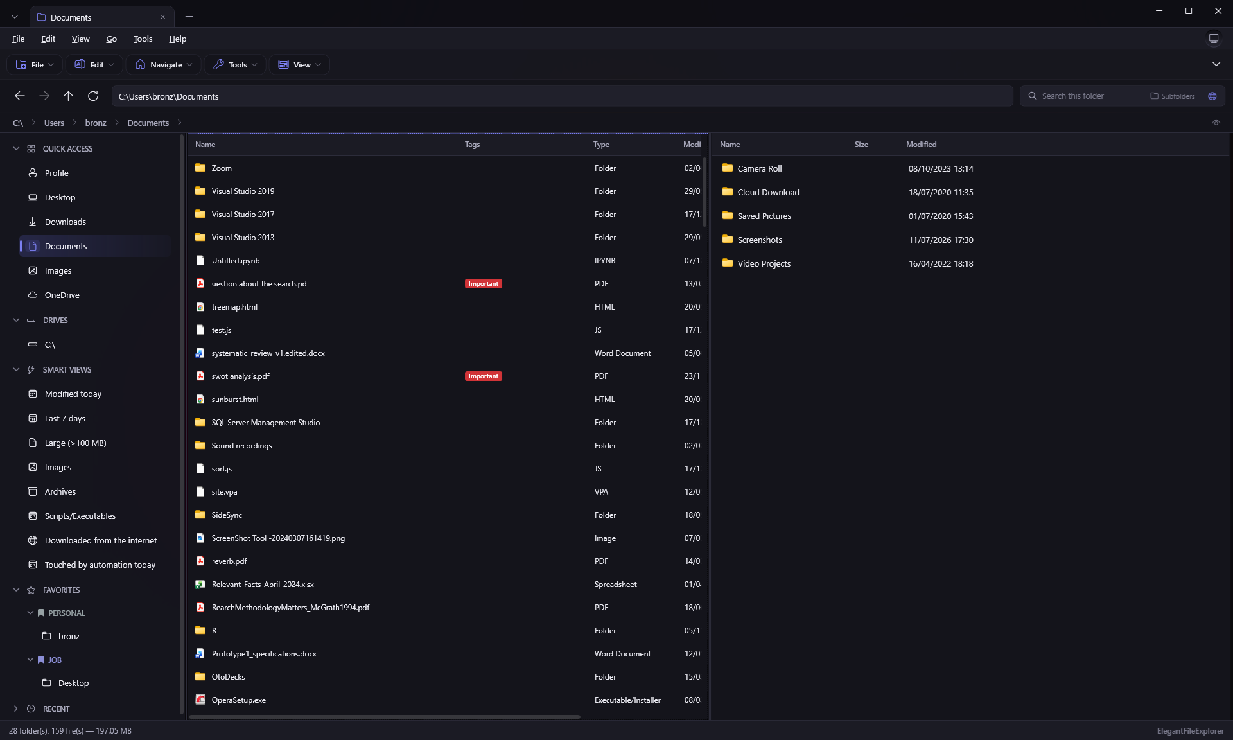
Task: Open the C:\ drive in sidebar
Action: (x=96, y=344)
